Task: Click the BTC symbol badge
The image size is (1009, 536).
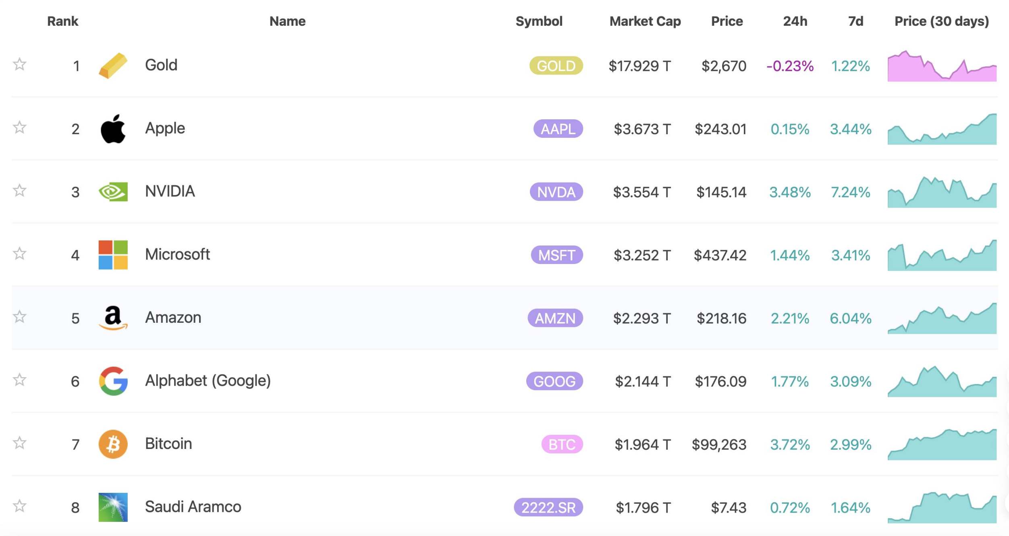Action: pos(562,444)
